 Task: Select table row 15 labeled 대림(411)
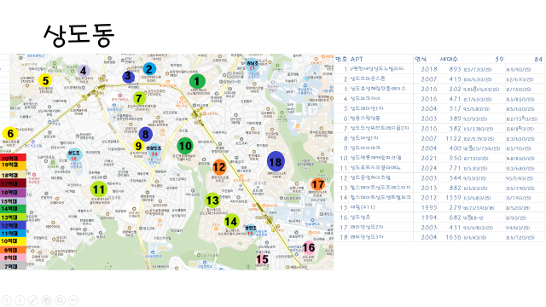click(439, 207)
